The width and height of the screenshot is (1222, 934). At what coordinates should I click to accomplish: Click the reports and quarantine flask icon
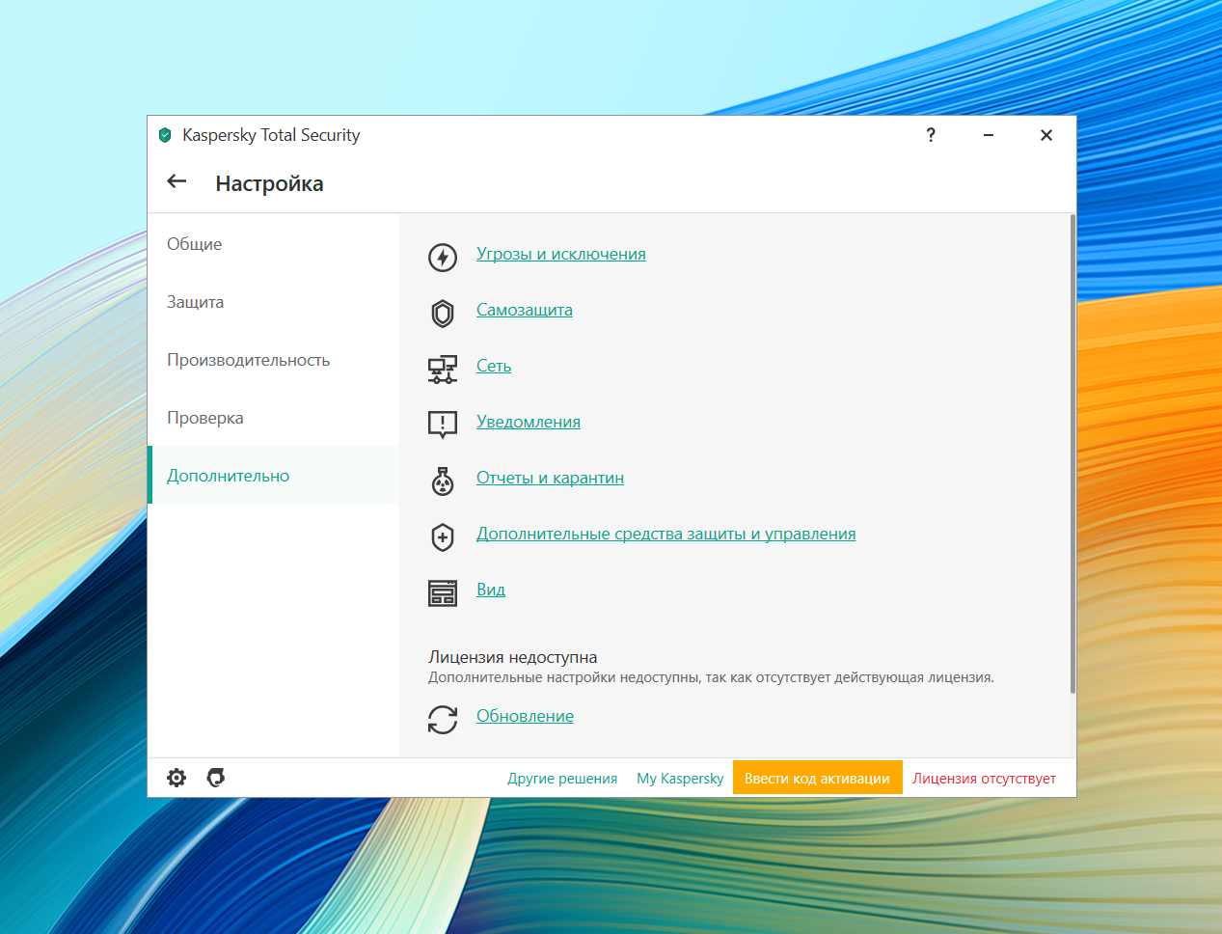click(x=443, y=481)
